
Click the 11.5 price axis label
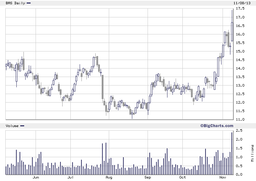[240, 111]
